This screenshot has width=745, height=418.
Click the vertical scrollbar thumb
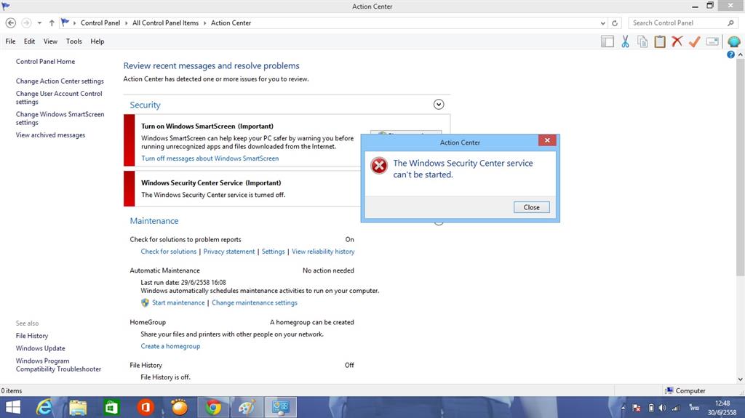pos(740,166)
